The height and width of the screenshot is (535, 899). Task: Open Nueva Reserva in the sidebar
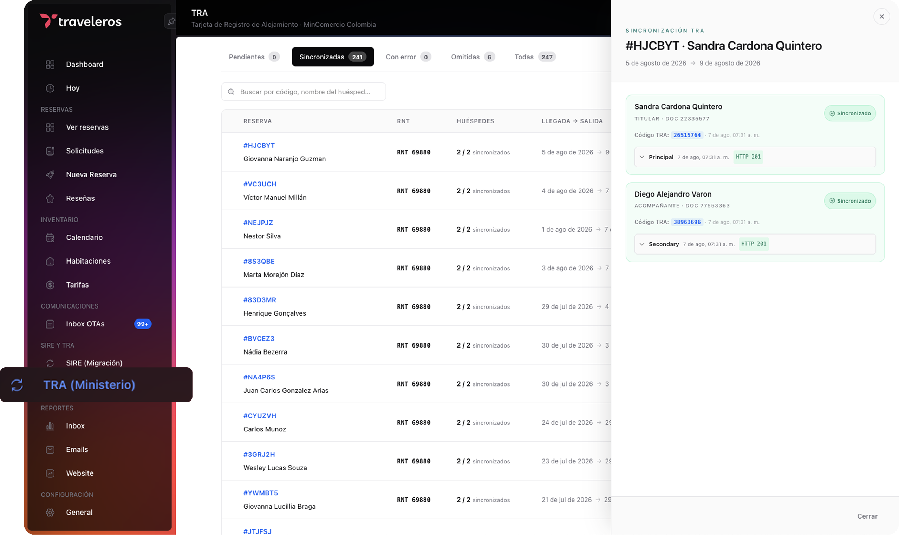click(91, 175)
